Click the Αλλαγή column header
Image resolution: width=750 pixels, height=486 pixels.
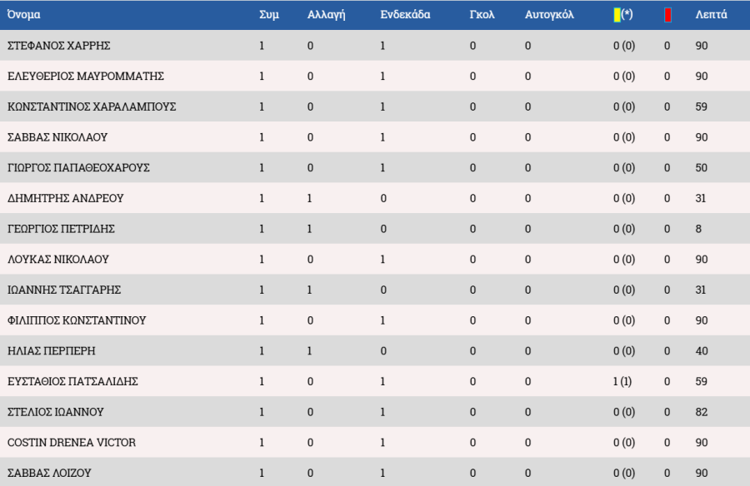click(x=326, y=15)
